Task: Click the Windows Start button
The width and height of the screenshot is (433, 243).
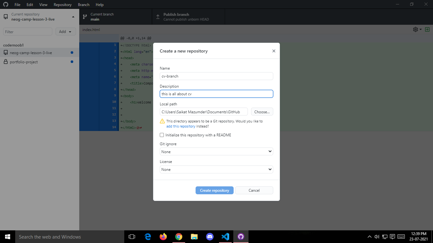Action: point(8,237)
